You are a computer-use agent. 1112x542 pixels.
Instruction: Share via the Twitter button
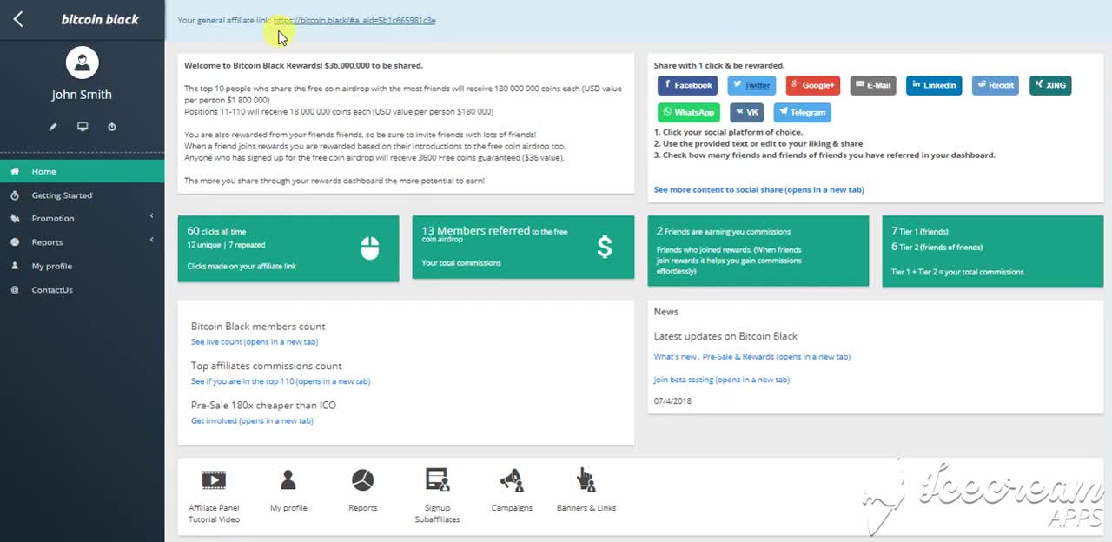751,85
